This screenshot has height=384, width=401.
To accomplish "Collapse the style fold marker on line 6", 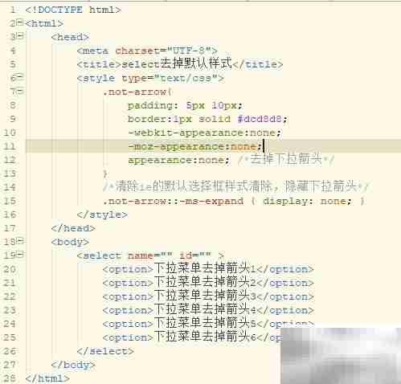I will [x=20, y=77].
